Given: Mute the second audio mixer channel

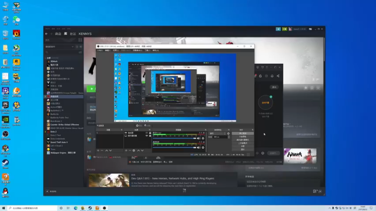Looking at the screenshot, I should pos(198,148).
